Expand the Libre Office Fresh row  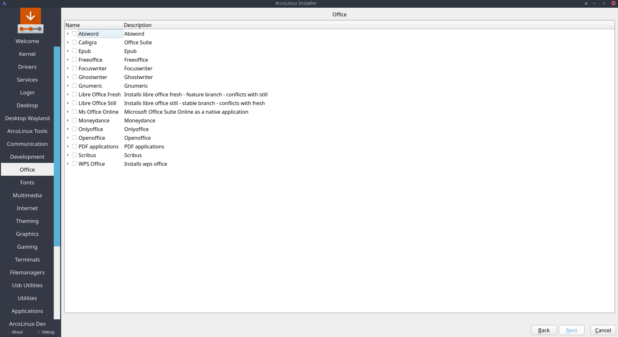pos(68,94)
